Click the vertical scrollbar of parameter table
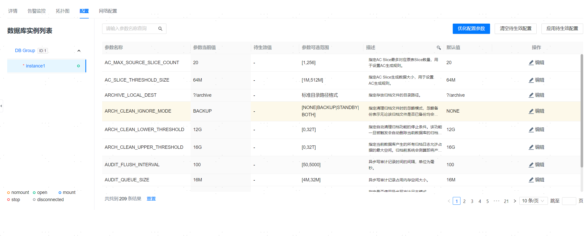The image size is (586, 236). pos(582,110)
